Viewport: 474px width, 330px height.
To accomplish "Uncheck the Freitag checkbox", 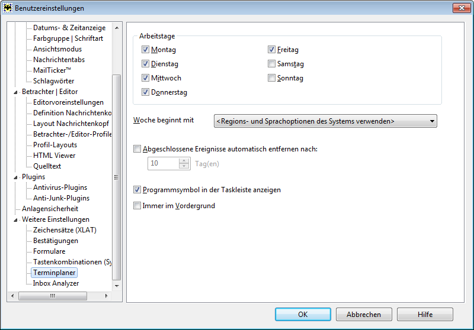I will pyautogui.click(x=271, y=50).
